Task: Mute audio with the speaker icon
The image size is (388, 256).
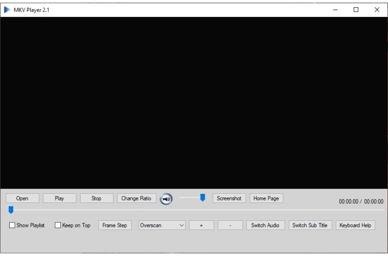Action: [x=166, y=199]
